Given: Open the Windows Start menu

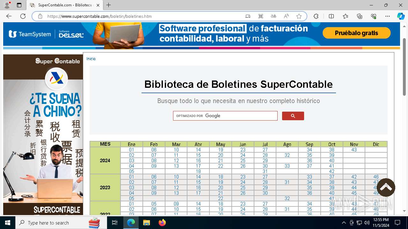Looking at the screenshot, I should click(x=8, y=223).
